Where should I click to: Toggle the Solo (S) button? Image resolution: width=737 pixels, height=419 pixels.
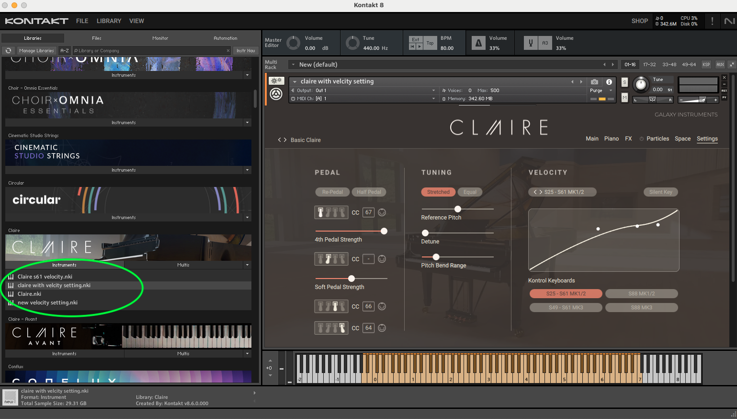624,82
